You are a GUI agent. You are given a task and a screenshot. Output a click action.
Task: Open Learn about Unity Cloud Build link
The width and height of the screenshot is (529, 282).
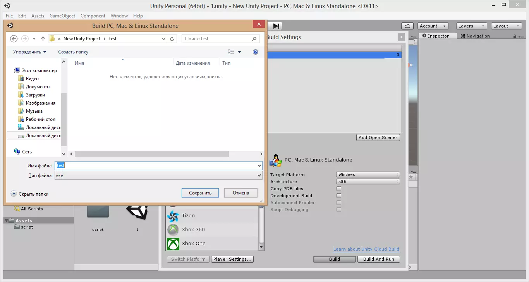point(366,249)
